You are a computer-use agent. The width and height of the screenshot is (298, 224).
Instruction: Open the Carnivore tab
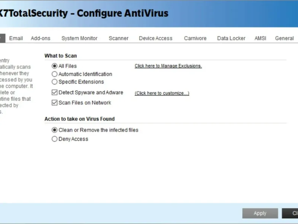(195, 38)
